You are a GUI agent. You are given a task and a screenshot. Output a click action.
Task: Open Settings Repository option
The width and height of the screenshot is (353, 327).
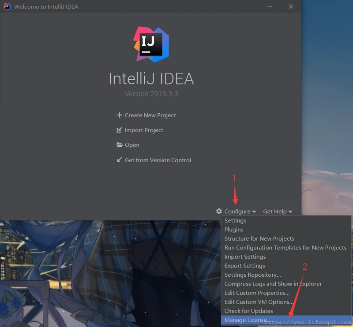(x=252, y=275)
